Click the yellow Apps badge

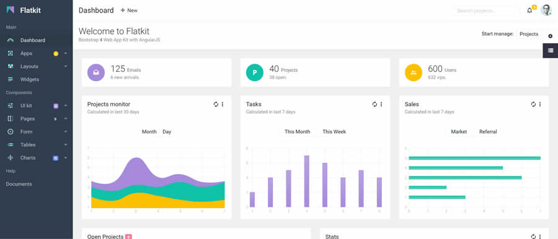click(x=56, y=54)
